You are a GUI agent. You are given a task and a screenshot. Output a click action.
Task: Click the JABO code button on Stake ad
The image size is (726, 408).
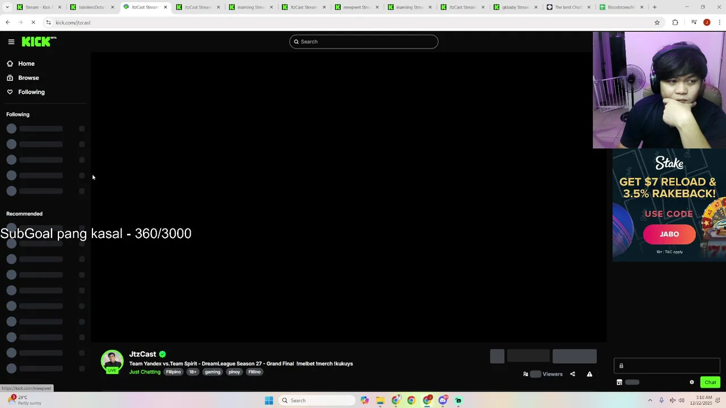[x=669, y=234]
